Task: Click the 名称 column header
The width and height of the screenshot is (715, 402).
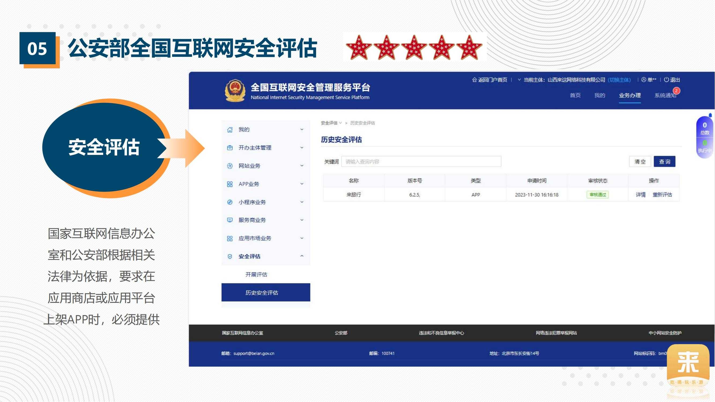Action: 354,181
